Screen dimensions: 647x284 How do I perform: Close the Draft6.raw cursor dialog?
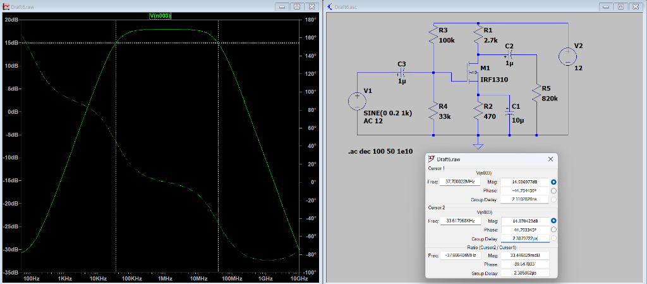click(x=550, y=159)
